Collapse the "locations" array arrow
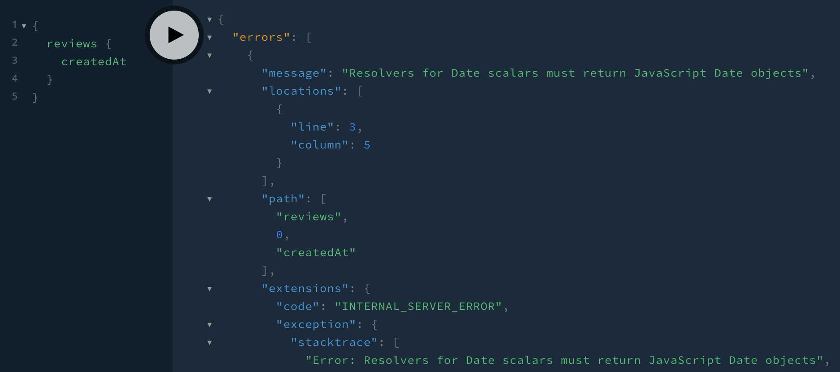The width and height of the screenshot is (840, 372). 209,91
